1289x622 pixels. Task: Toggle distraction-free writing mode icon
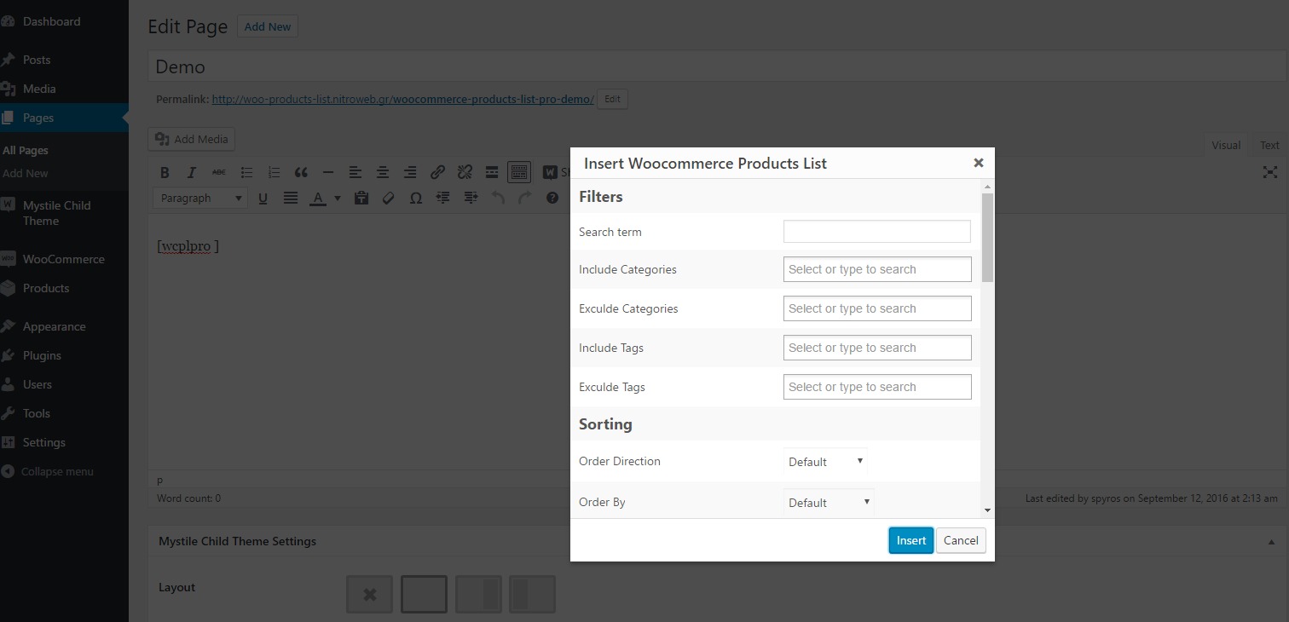pos(1270,172)
